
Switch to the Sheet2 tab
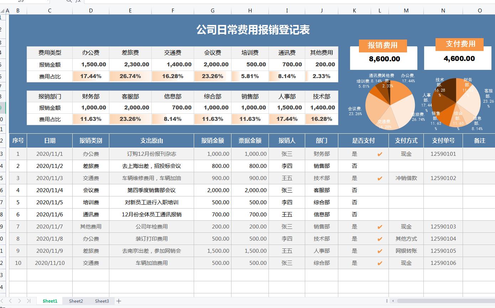[x=75, y=301]
